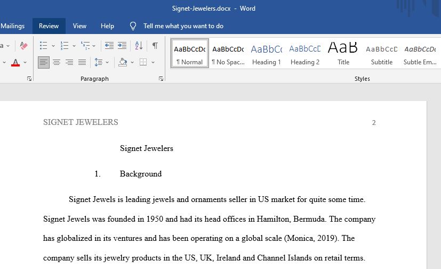
Task: Apply the Subtitle style
Action: coord(382,53)
